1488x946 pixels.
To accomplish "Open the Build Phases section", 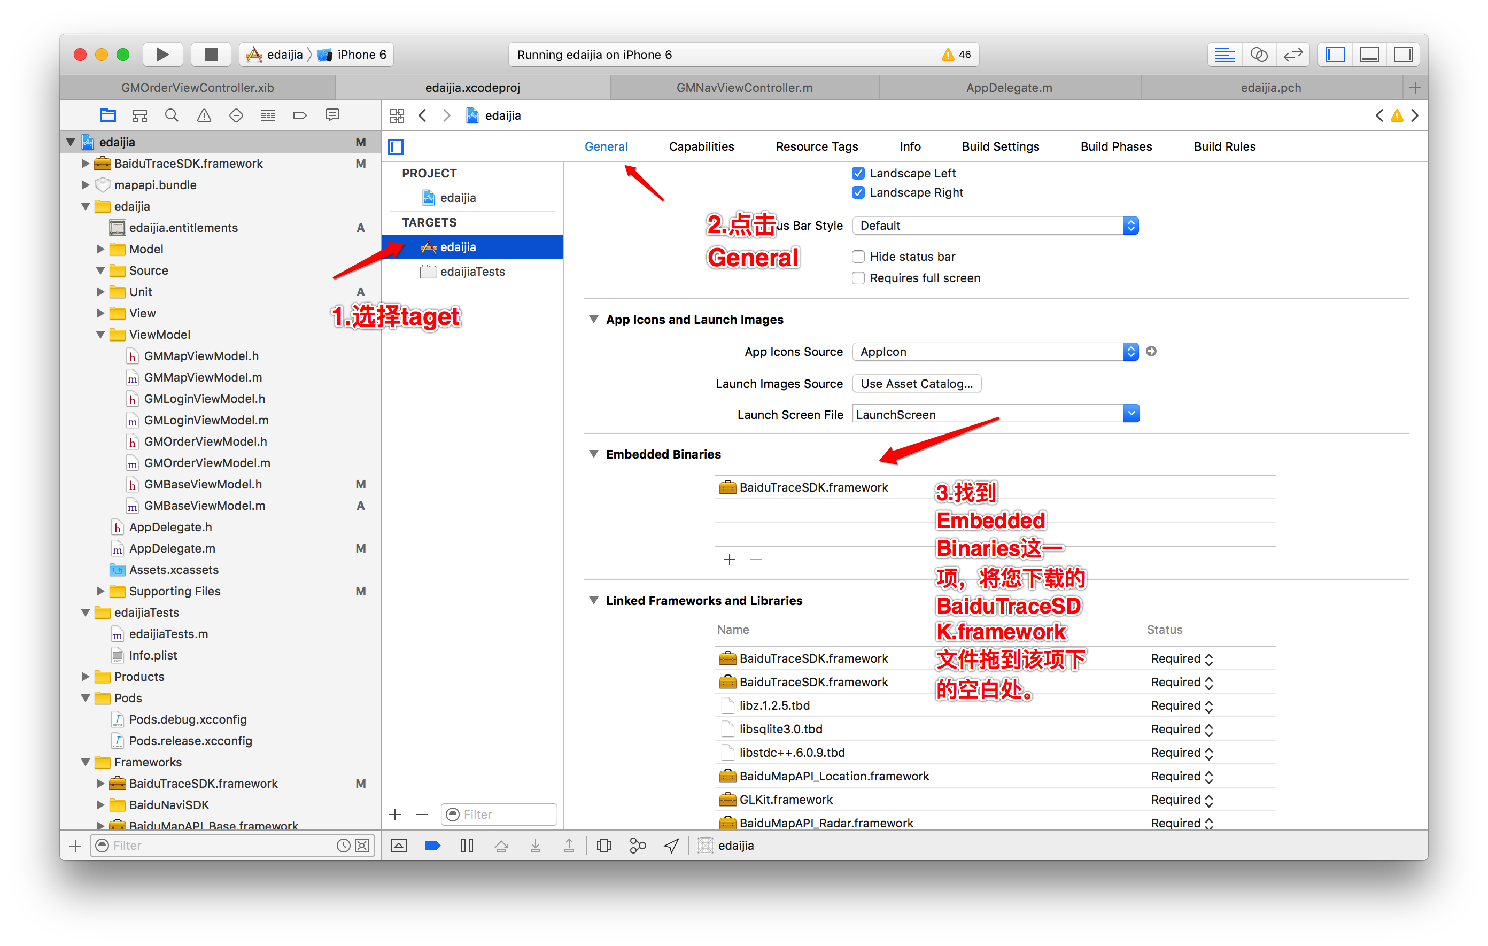I will coord(1115,146).
